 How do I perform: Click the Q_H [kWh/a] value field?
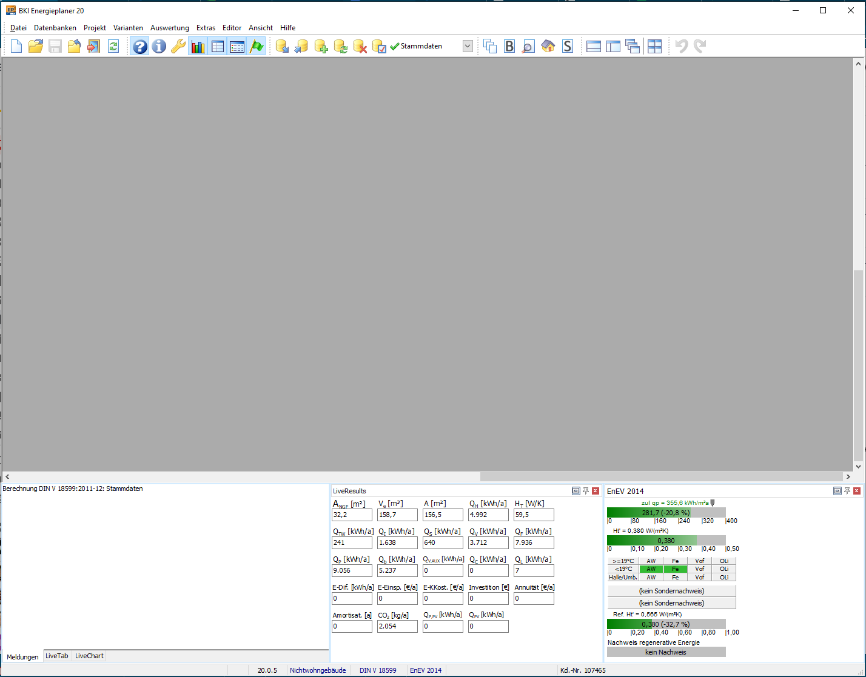click(488, 515)
